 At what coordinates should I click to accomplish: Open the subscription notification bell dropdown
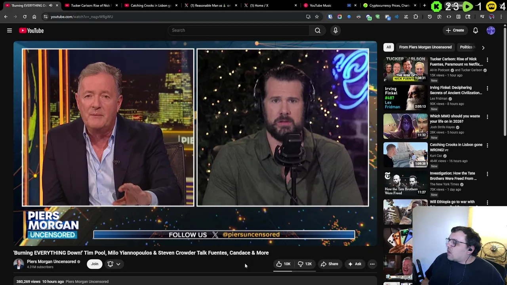[114, 264]
